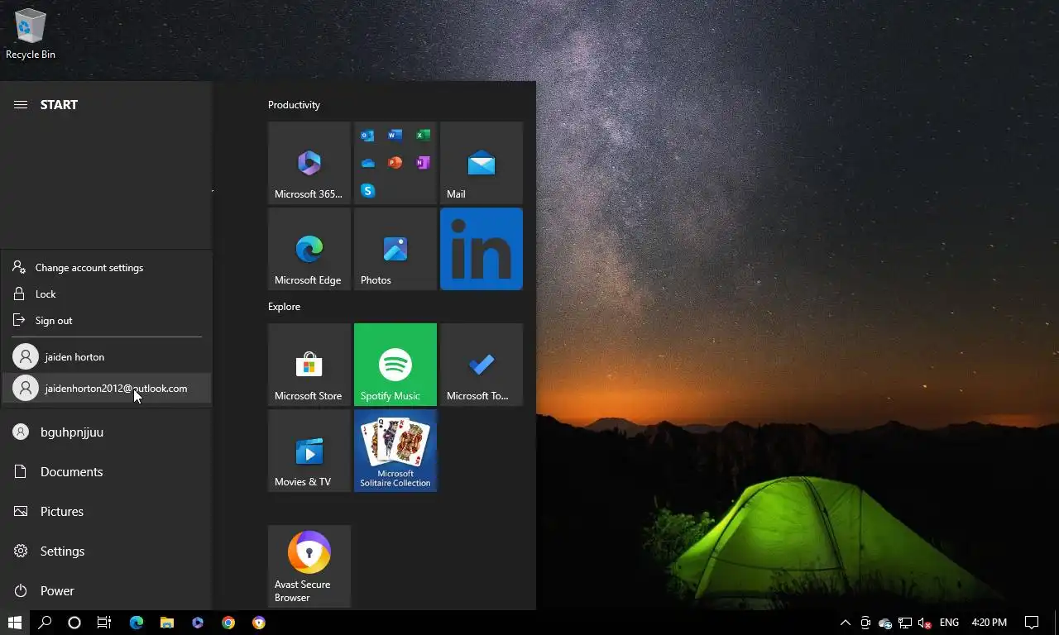Collapse the START hamburger menu
Screen dimensions: 1059x635
[21, 105]
